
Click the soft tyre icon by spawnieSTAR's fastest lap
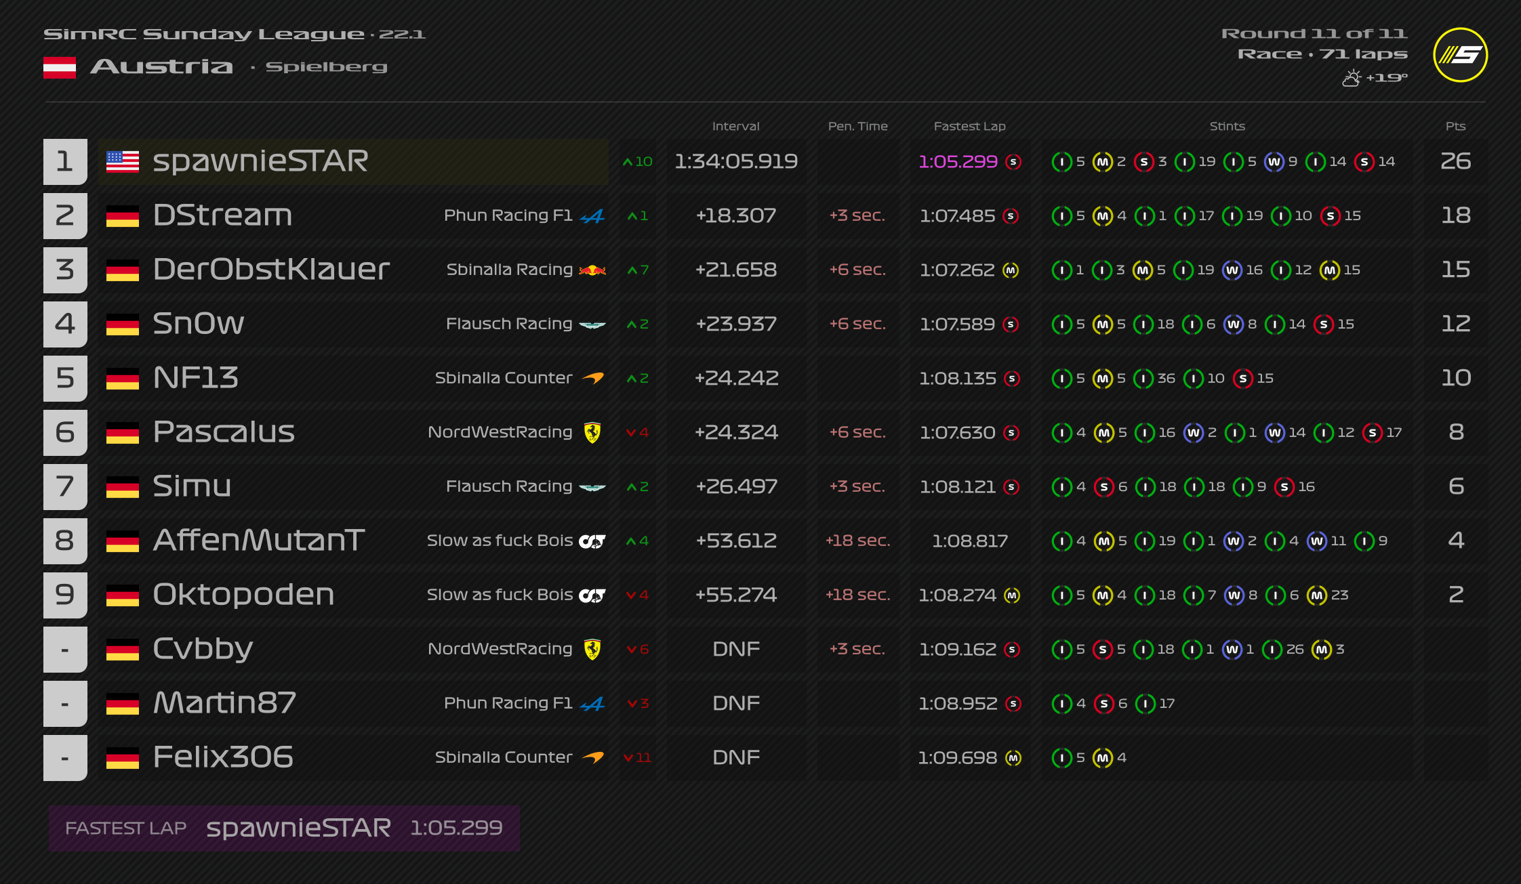click(x=1013, y=162)
